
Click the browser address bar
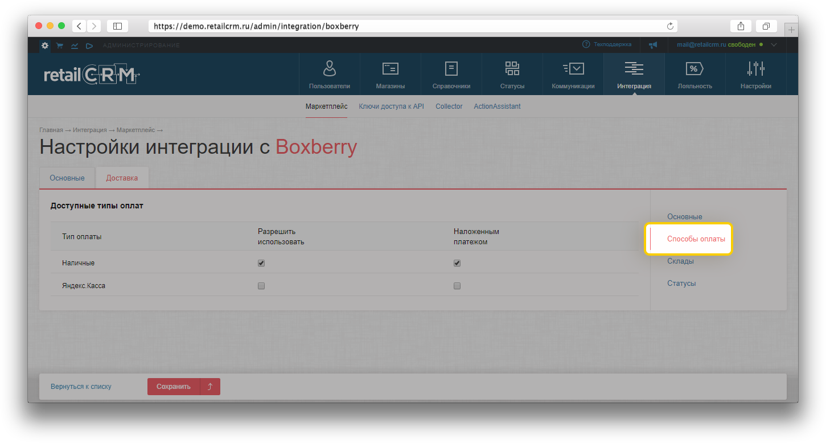point(413,26)
